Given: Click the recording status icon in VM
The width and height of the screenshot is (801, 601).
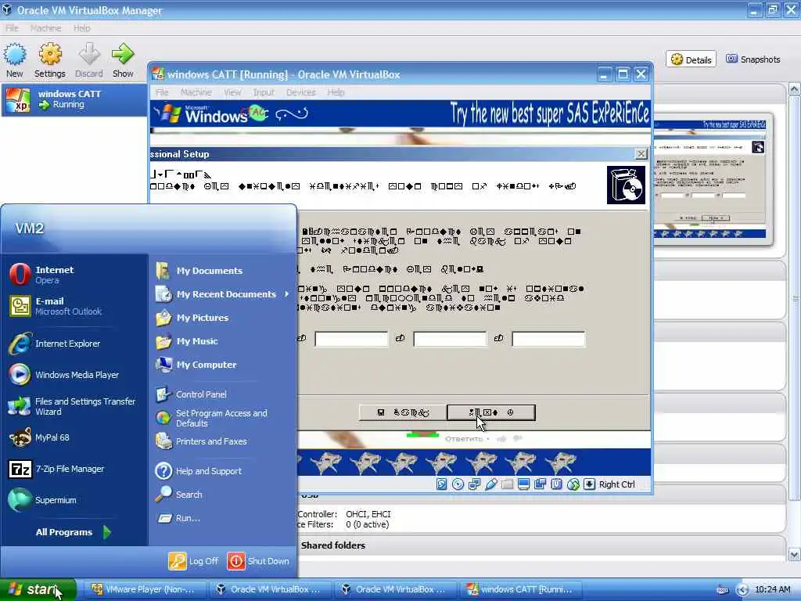Looking at the screenshot, I should tap(540, 484).
